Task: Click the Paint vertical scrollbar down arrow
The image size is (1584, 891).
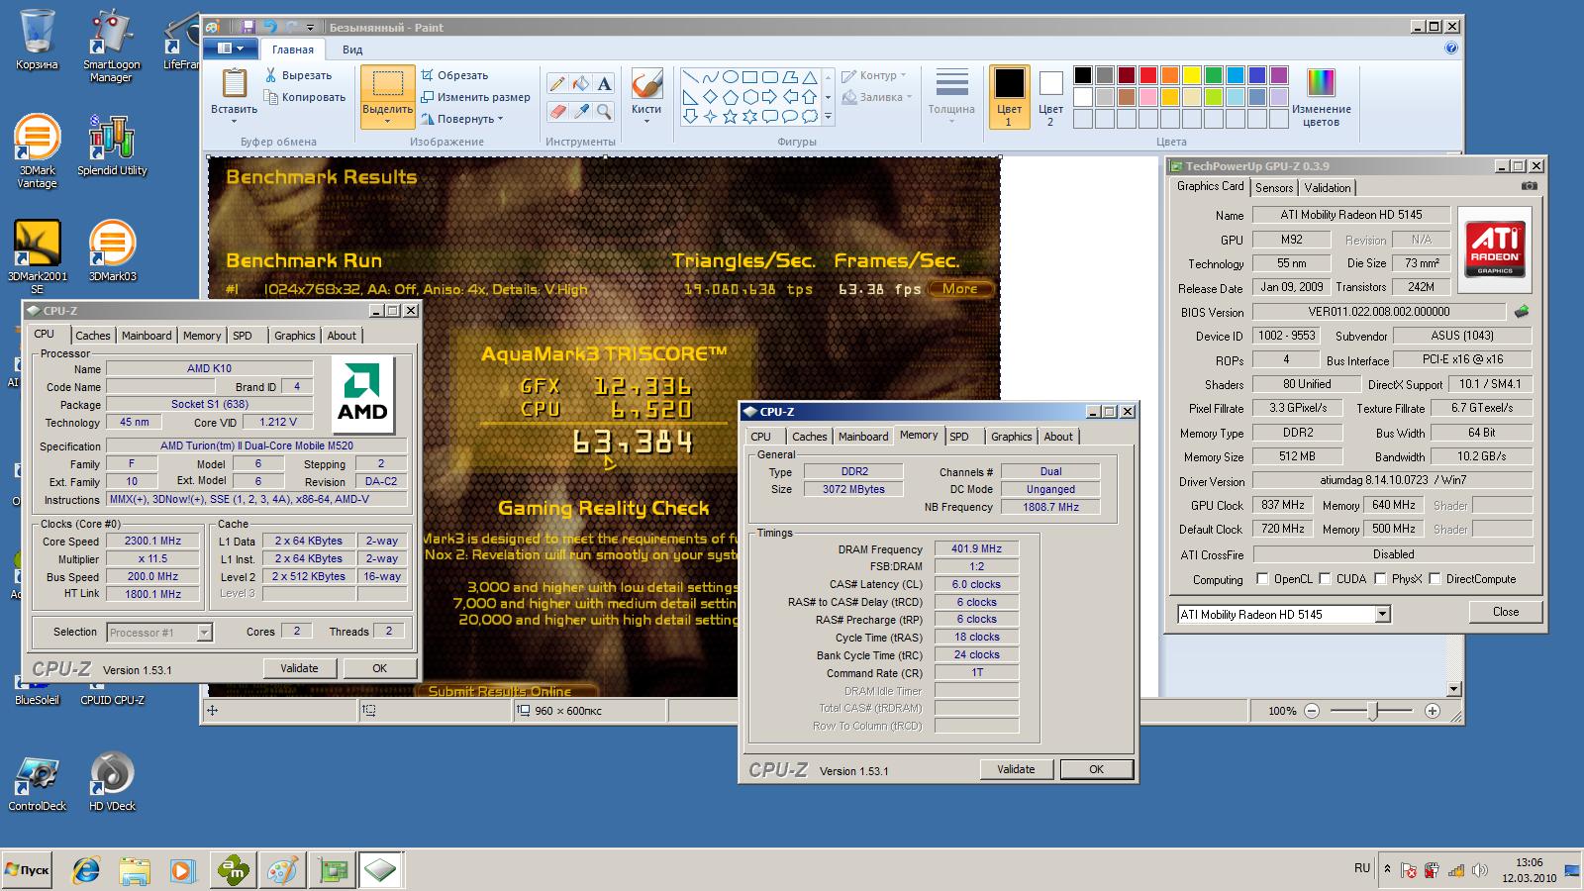Action: pos(1453,689)
